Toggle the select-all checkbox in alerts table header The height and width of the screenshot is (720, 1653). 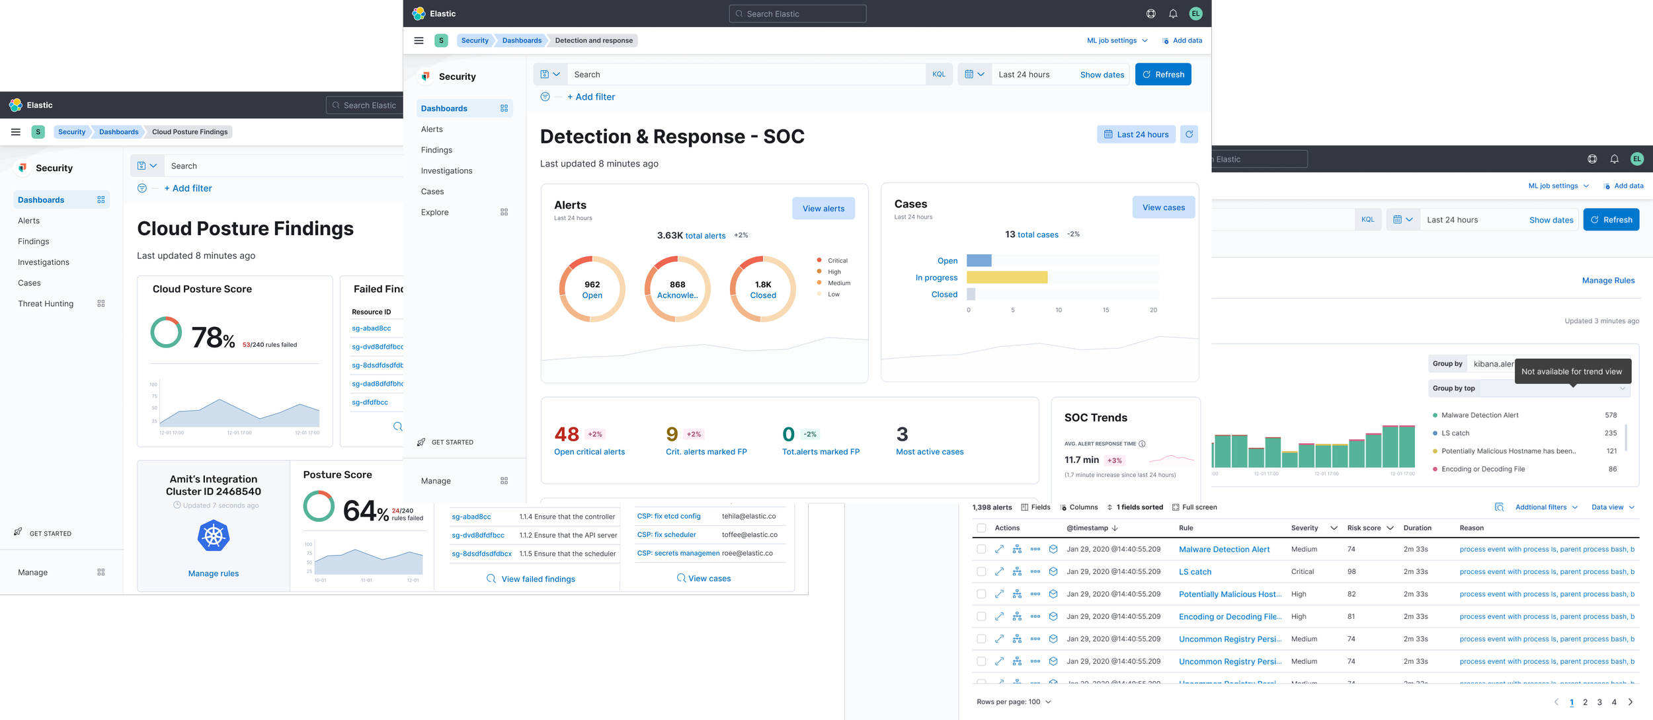click(x=981, y=528)
